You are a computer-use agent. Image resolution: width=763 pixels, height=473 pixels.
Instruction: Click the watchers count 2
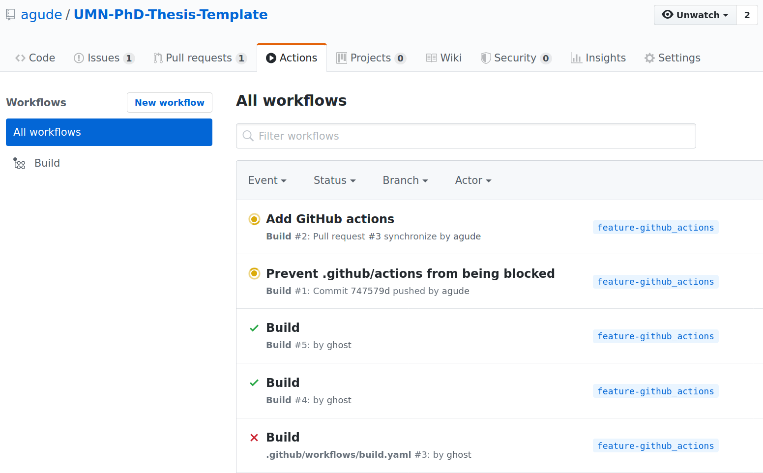pos(747,15)
